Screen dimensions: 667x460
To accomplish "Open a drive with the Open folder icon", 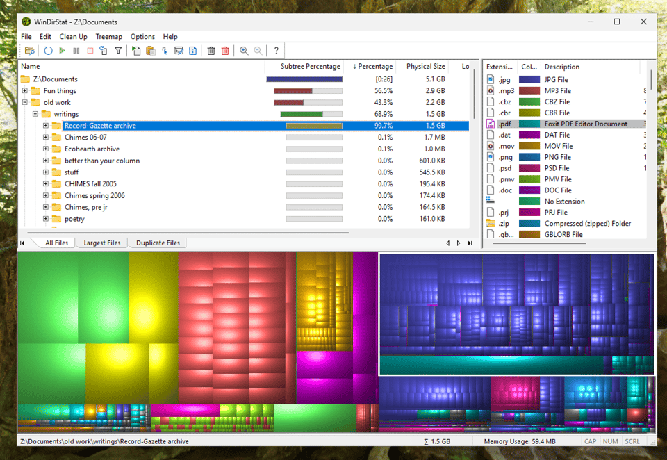I will tap(30, 50).
